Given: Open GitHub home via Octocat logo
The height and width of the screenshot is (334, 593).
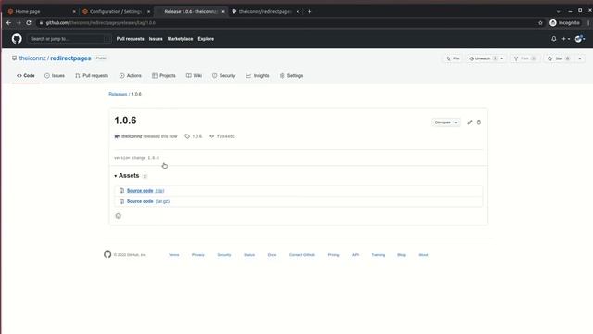Looking at the screenshot, I should [x=17, y=39].
